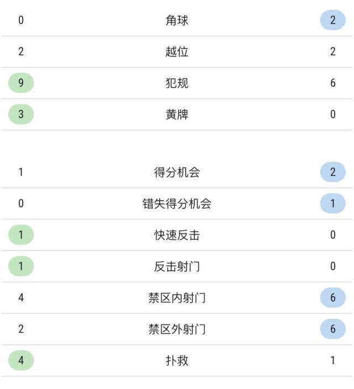The image size is (354, 389).
Task: Click the 禁区内射门 stat label
Action: tap(177, 298)
